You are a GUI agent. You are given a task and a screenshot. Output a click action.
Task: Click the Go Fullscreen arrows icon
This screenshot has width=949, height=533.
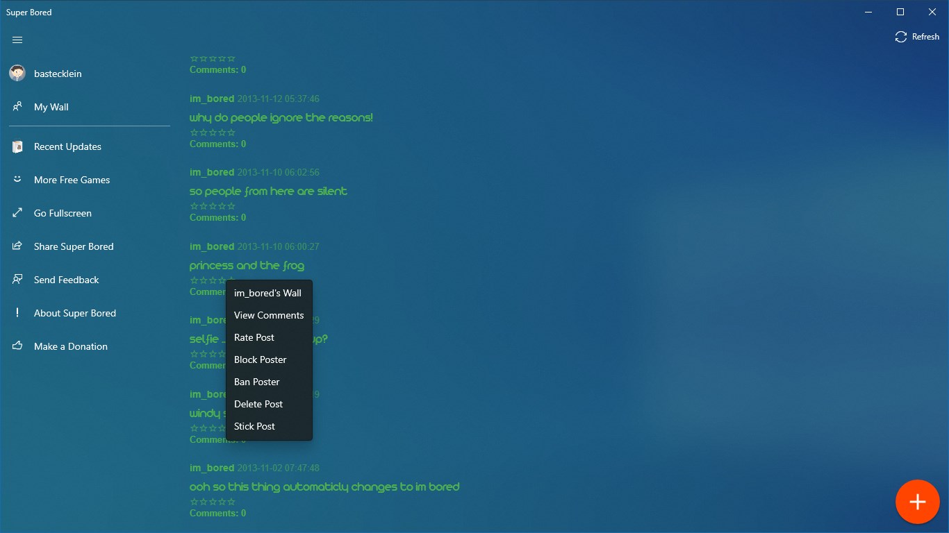coord(17,213)
